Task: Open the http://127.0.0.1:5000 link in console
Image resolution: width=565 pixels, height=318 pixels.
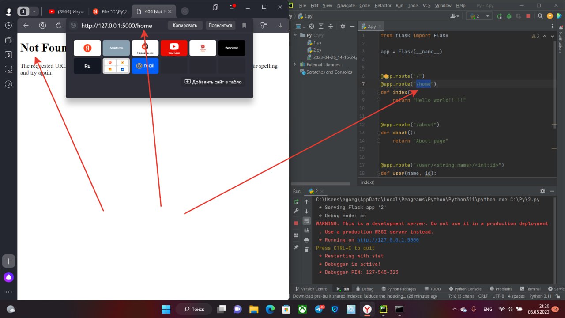Action: coord(388,240)
